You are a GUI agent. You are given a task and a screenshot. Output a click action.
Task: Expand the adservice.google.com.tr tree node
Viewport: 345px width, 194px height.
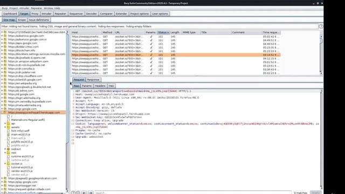pyautogui.click(x=2, y=39)
